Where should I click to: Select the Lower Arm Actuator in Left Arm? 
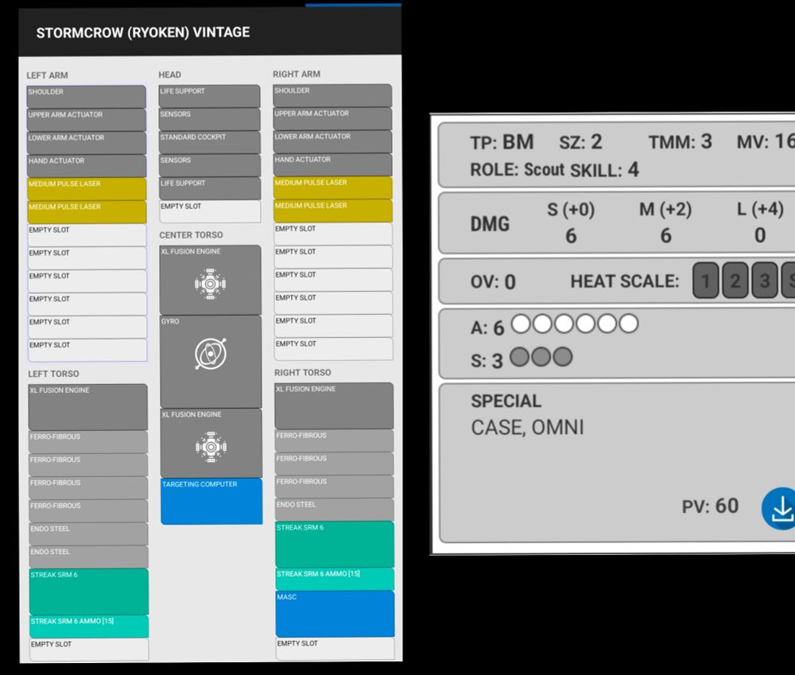click(x=87, y=143)
